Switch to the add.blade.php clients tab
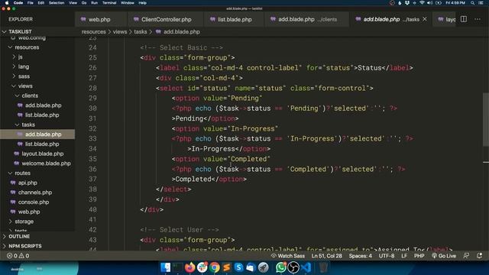Screen dimensions: 489x275 [x=307, y=19]
